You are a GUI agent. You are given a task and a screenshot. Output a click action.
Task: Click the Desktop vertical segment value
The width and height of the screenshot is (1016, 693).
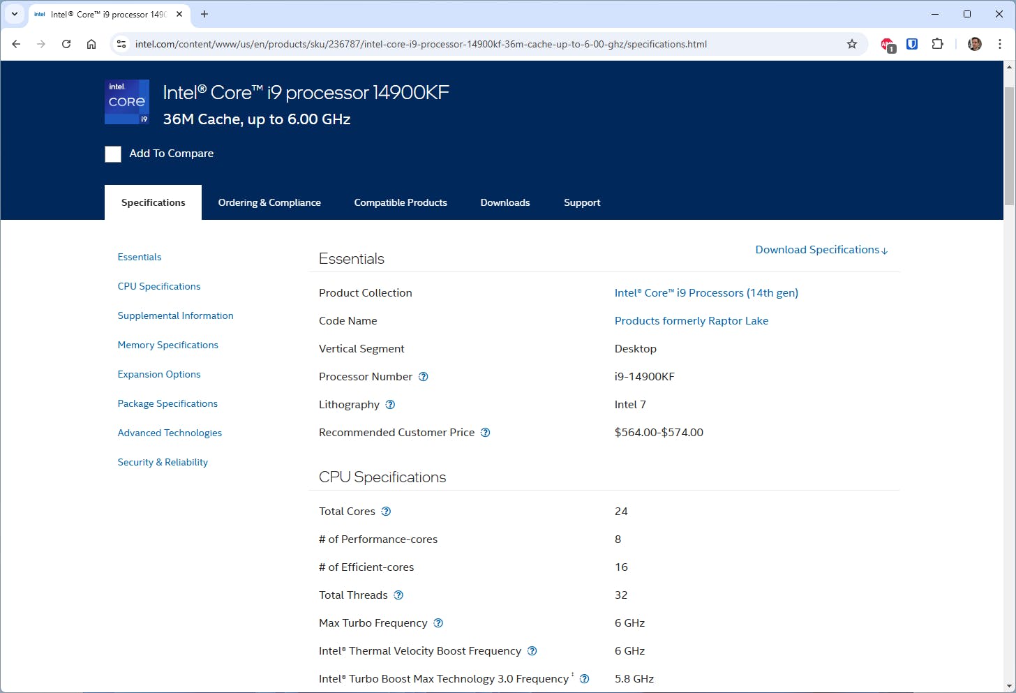coord(636,349)
